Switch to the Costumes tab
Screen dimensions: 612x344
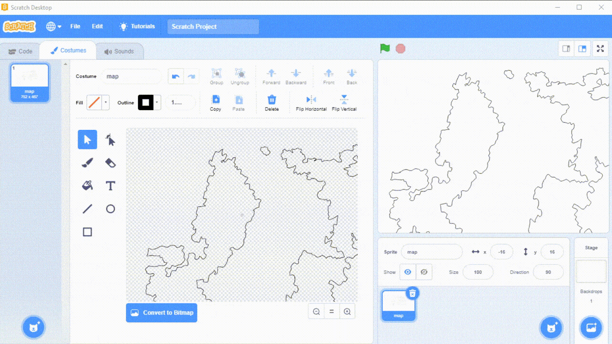(68, 50)
